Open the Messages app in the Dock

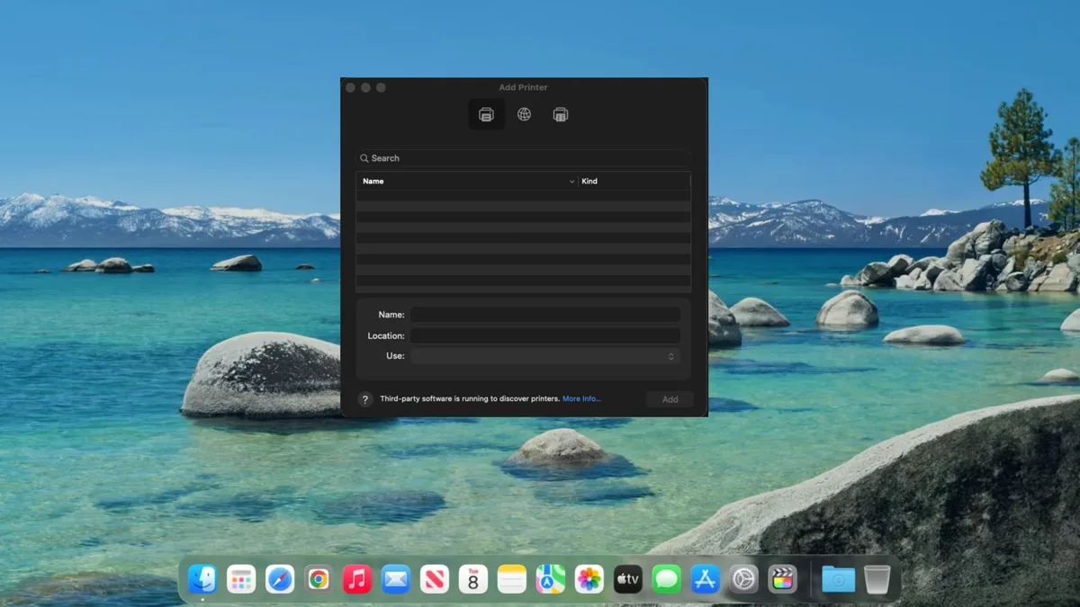pyautogui.click(x=667, y=579)
